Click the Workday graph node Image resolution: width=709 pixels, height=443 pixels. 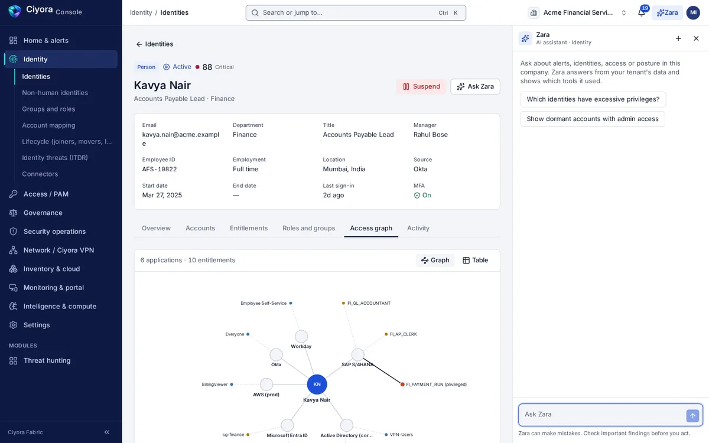pos(301,336)
